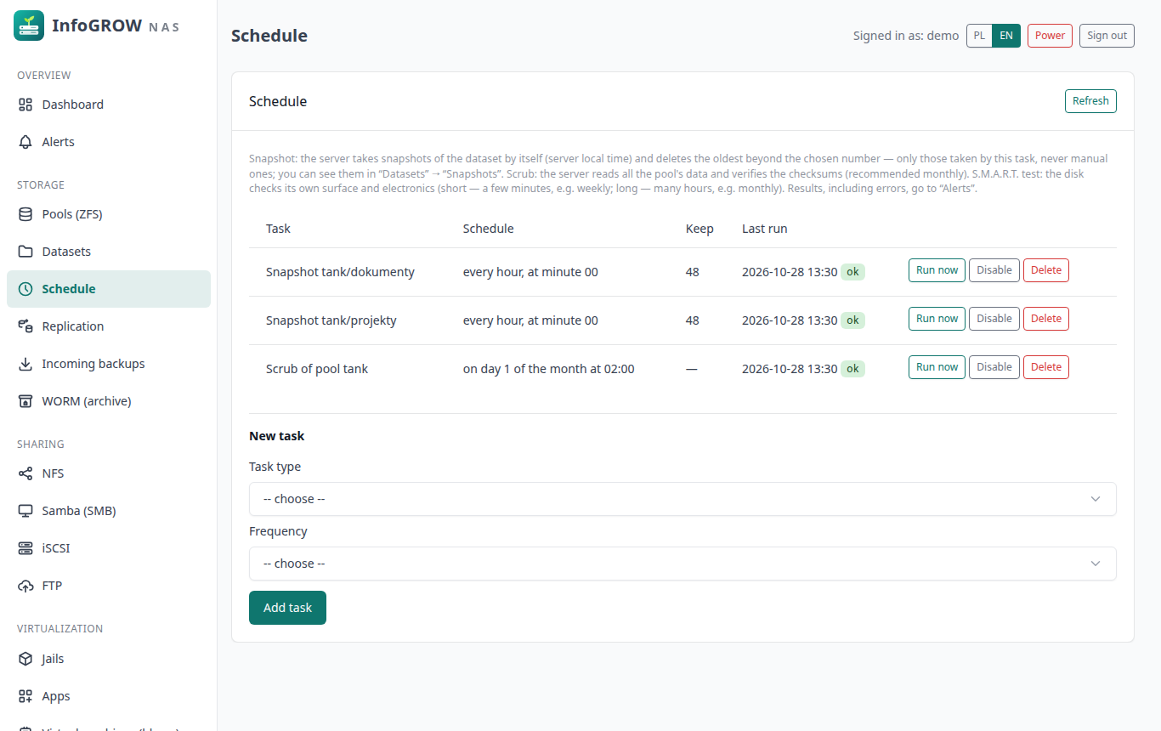This screenshot has height=731, width=1161.
Task: Open Alerts via the bell icon
Action: pos(25,142)
